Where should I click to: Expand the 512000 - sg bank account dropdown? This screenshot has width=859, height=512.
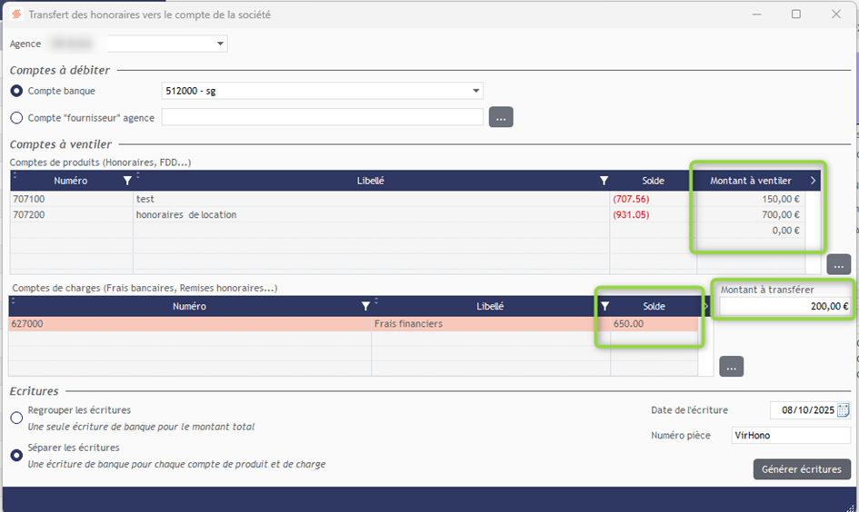point(475,91)
